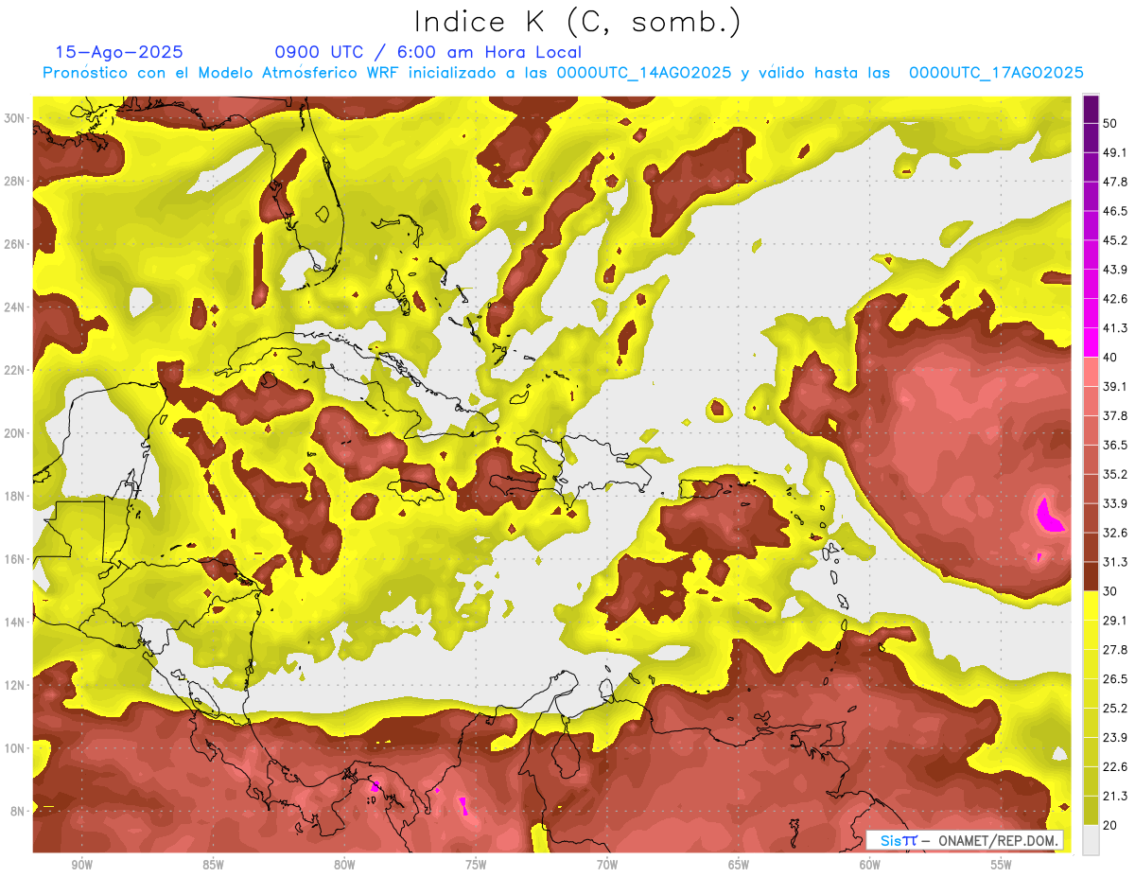Screen dimensions: 1135x877
Task: Click the "50" colorbar value
Action: pos(1110,124)
